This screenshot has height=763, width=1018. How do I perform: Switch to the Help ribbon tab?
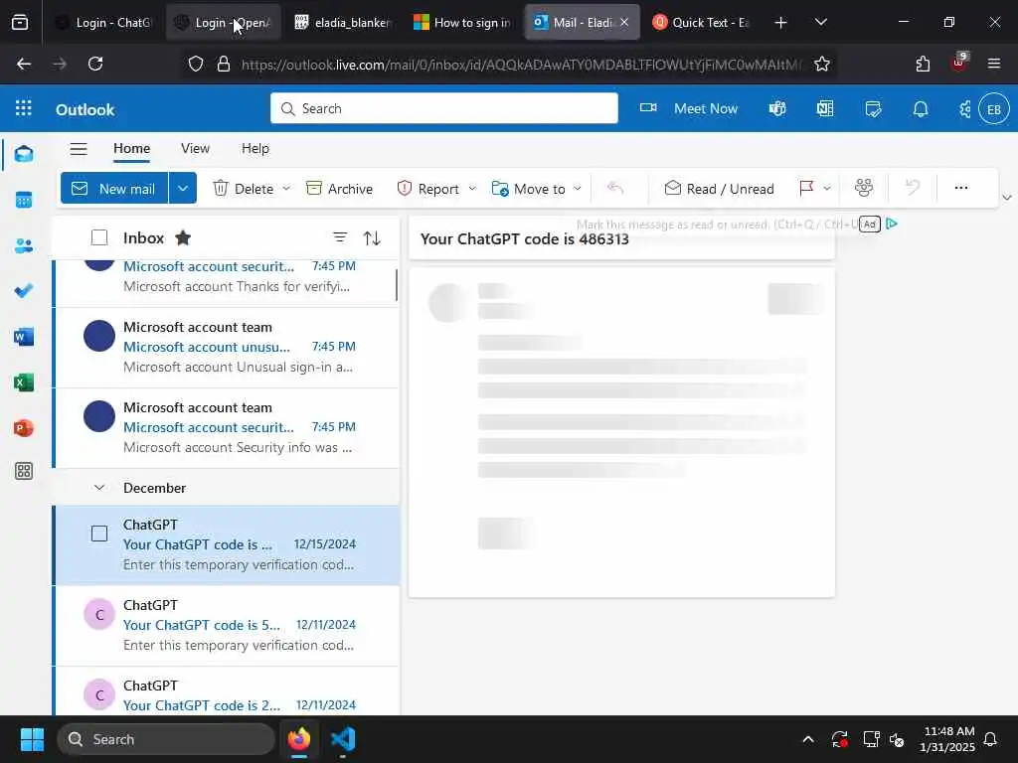(x=255, y=149)
